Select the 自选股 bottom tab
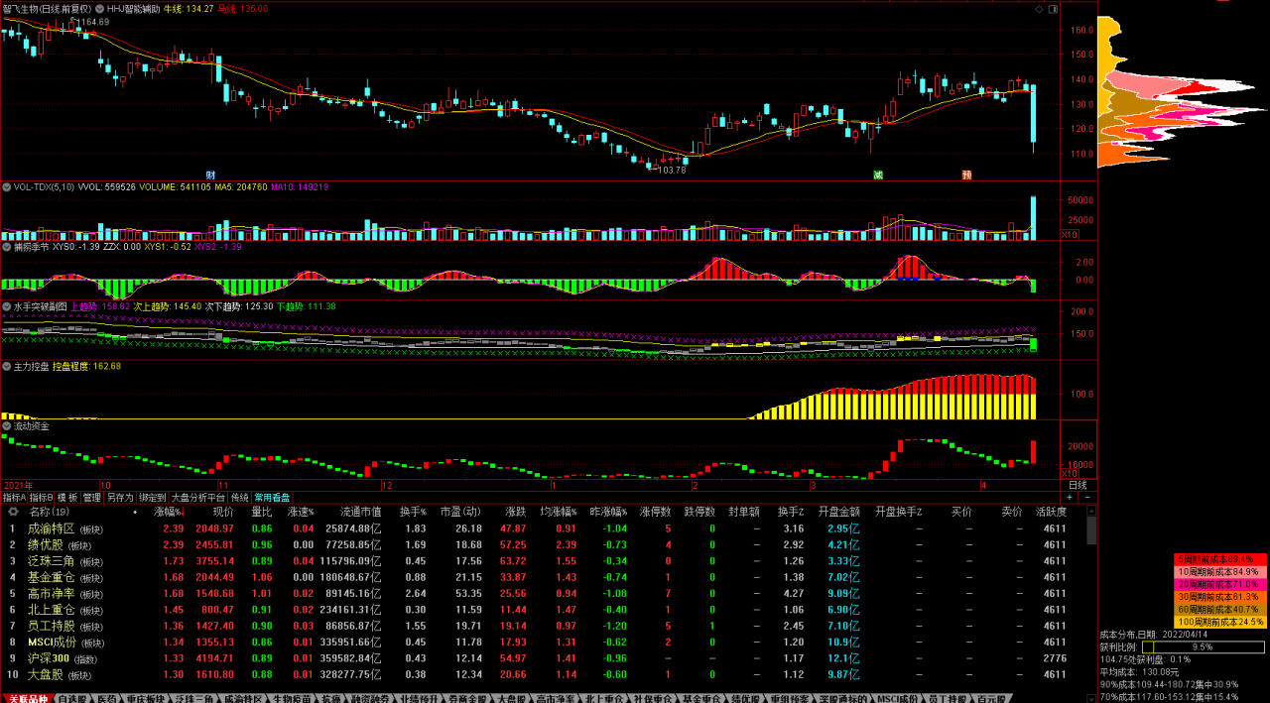Screen dimensions: 1270x703 [x=71, y=698]
